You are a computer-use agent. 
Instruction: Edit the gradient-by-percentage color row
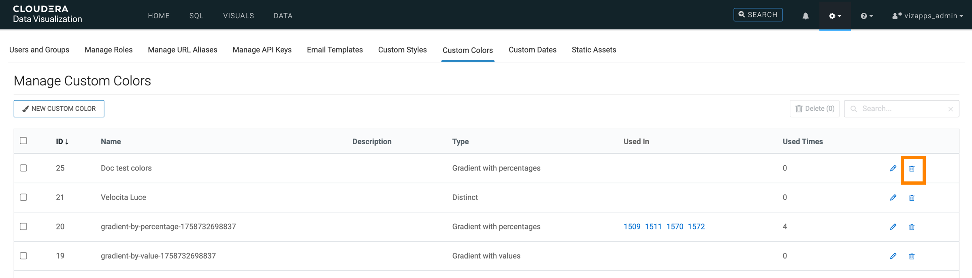[893, 227]
